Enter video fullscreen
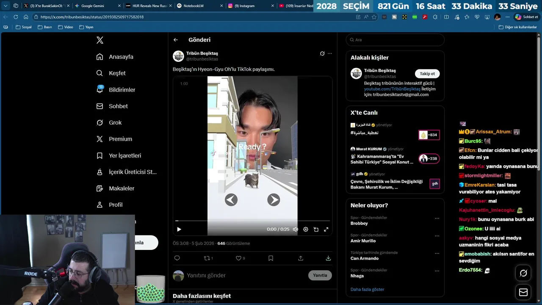Image resolution: width=542 pixels, height=305 pixels. [326, 229]
